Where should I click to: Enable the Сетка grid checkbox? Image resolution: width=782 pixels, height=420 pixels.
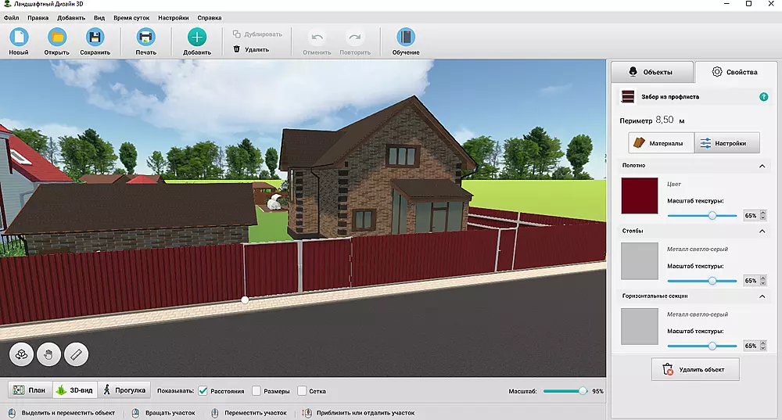point(301,391)
